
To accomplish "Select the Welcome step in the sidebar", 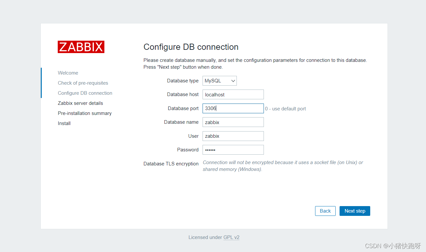I will [x=68, y=73].
